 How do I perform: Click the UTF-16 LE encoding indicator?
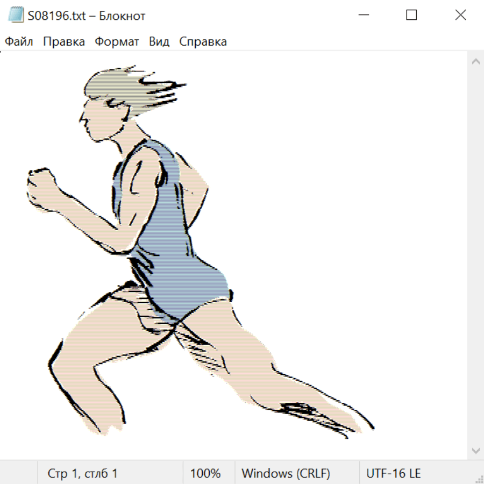click(x=394, y=473)
